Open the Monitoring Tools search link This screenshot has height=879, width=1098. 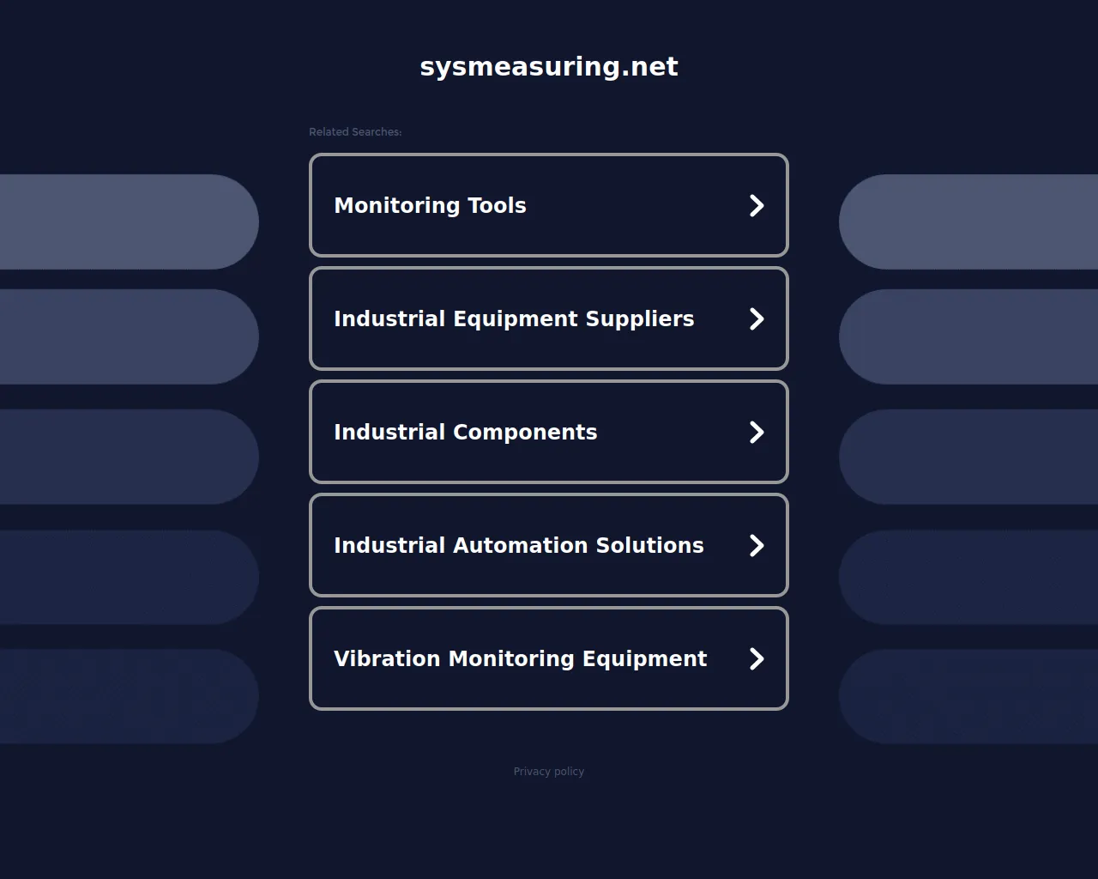[430, 206]
